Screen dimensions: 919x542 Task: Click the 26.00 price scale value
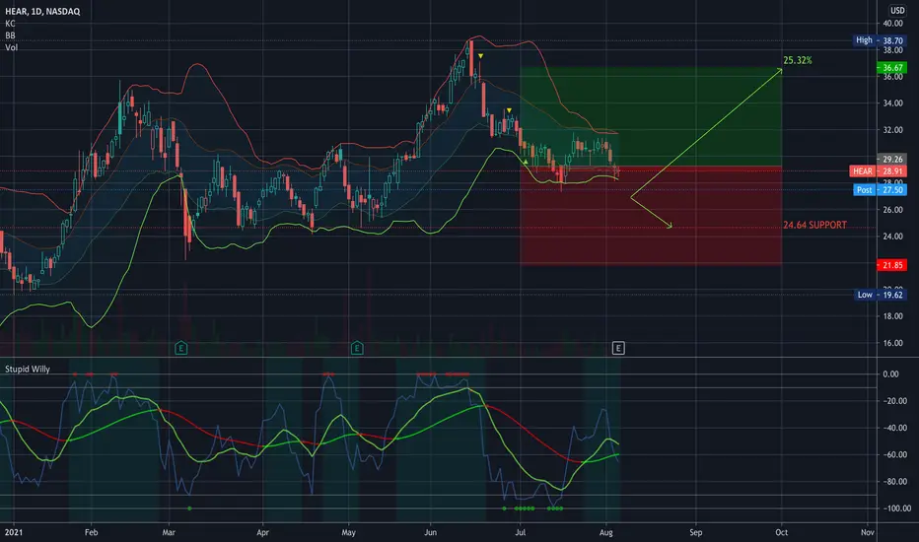[x=893, y=210]
